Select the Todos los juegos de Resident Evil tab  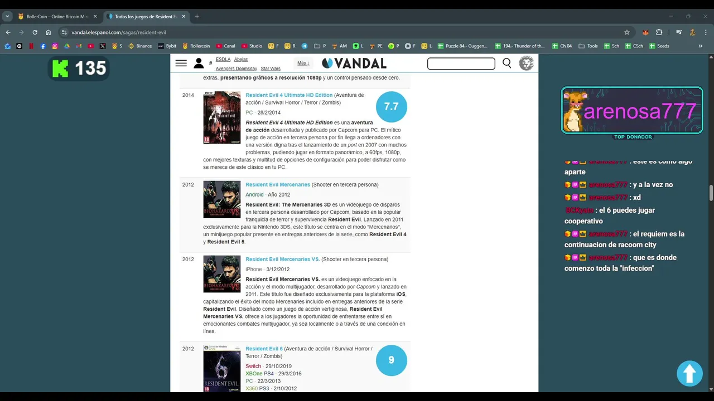coord(146,17)
